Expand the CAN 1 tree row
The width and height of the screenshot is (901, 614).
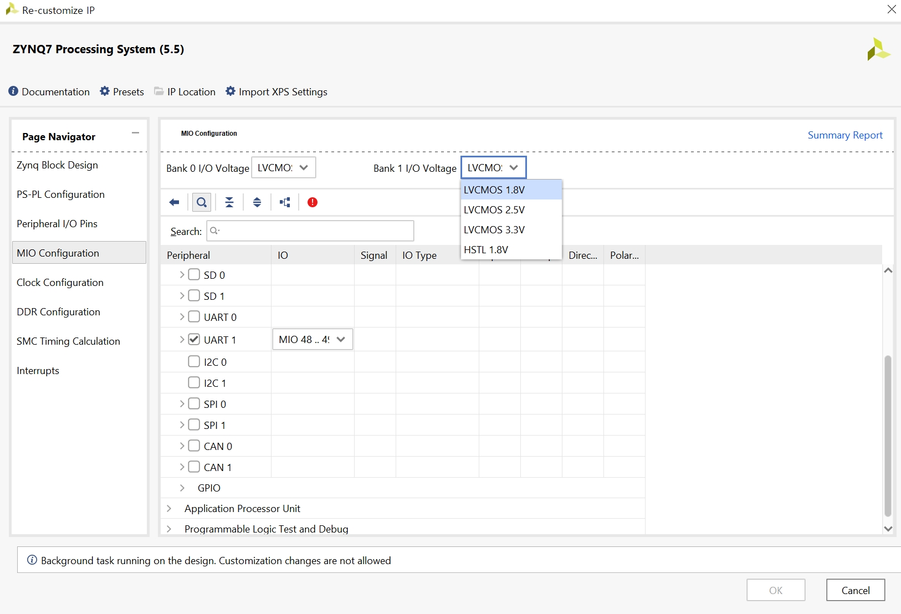coord(182,467)
